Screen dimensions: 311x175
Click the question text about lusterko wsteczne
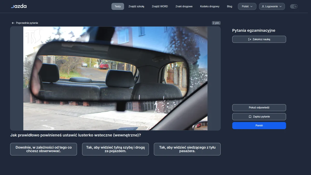click(x=76, y=135)
